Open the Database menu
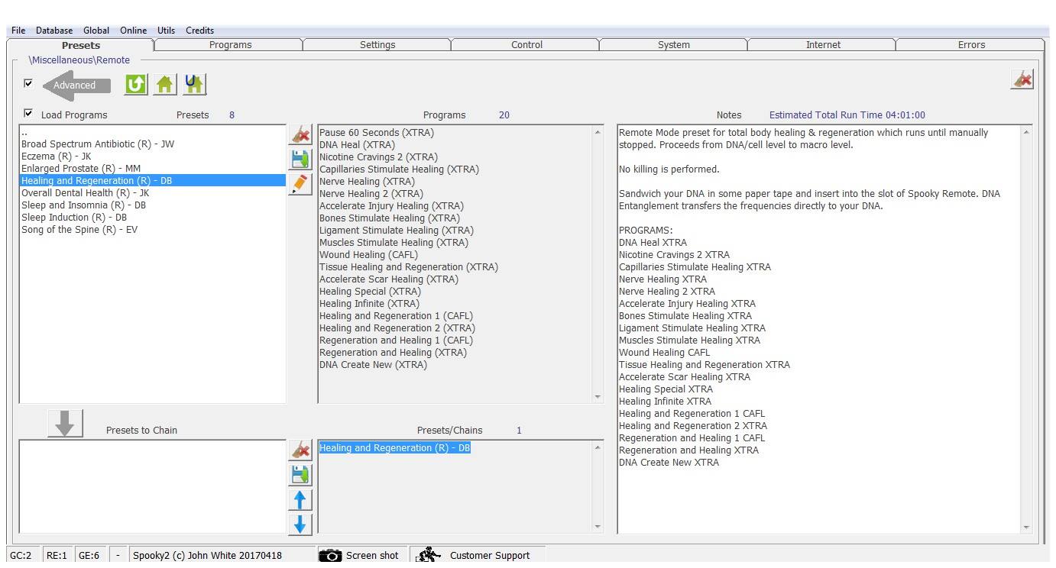The height and width of the screenshot is (568, 1056). 54,31
